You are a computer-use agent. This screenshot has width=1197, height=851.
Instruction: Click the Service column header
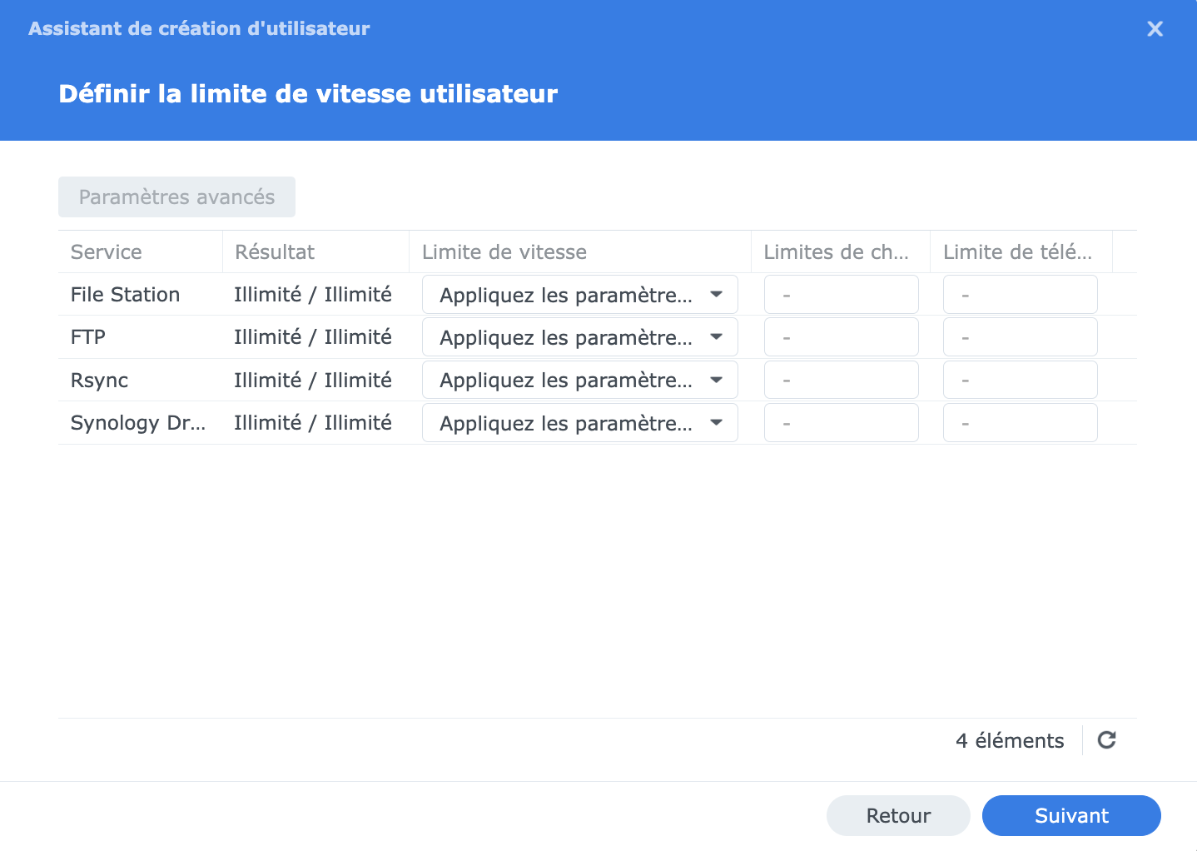click(140, 251)
